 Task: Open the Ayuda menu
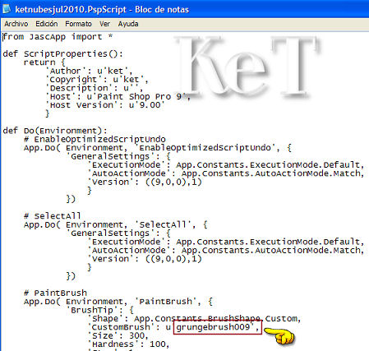coord(128,24)
